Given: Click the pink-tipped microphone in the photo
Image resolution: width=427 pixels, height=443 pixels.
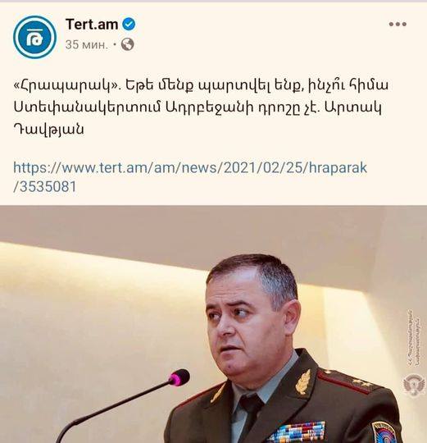Looking at the screenshot, I should (179, 377).
